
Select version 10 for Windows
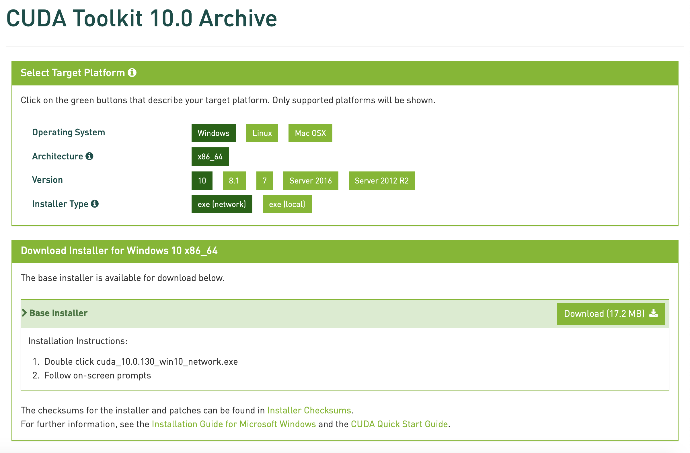202,180
